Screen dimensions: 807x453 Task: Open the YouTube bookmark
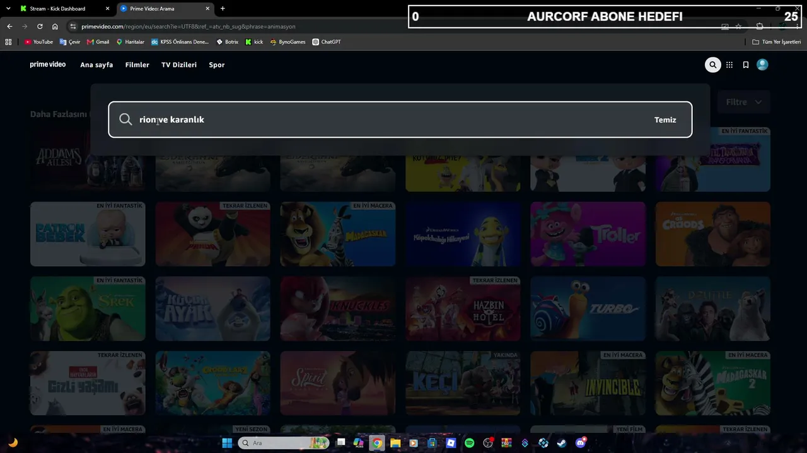tap(38, 42)
